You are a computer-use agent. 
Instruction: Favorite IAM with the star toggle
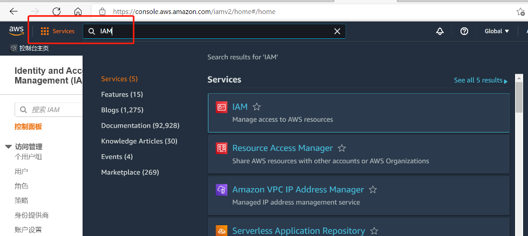click(x=256, y=107)
